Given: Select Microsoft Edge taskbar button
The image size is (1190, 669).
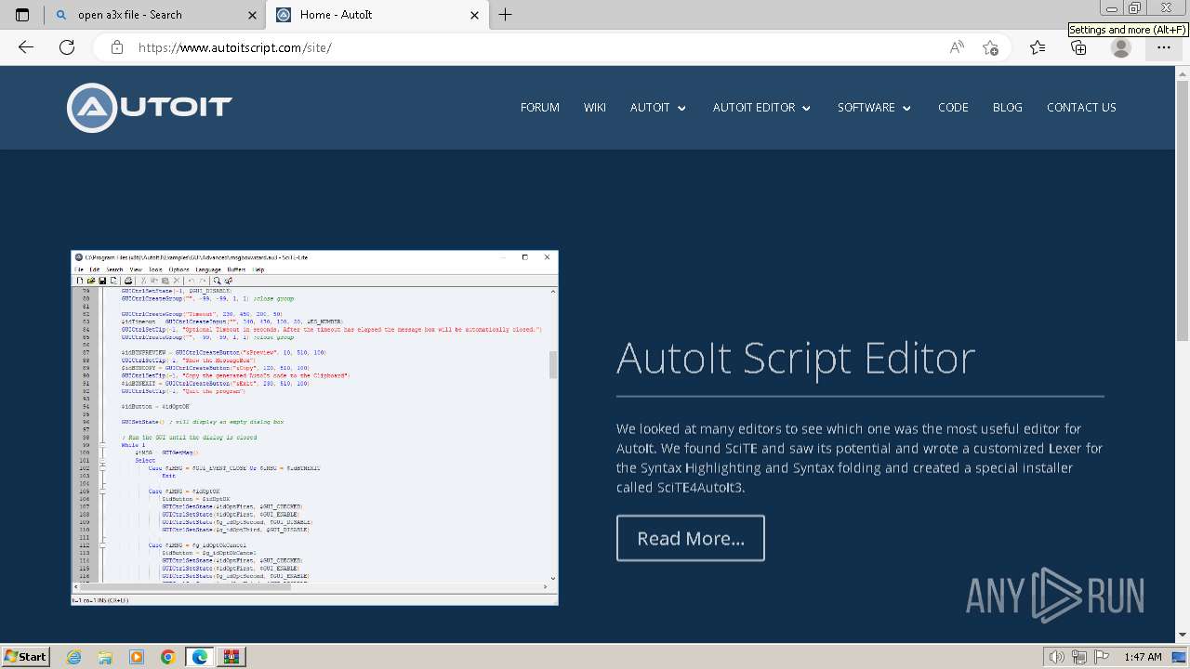Looking at the screenshot, I should [200, 657].
